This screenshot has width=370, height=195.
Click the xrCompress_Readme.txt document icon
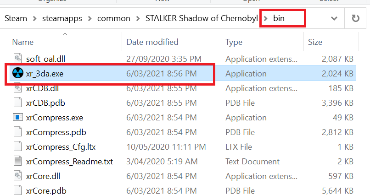tap(17, 161)
